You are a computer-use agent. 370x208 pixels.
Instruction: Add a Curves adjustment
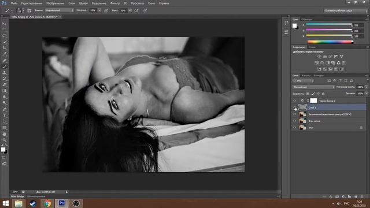click(330, 57)
